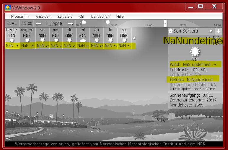Toggle LIVE mode button

pos(12,23)
